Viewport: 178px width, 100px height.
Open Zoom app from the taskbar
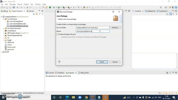[x=80, y=97]
